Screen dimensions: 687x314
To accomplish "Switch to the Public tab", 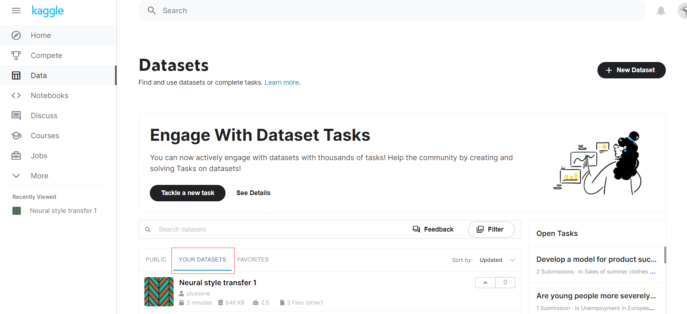I will coord(156,260).
